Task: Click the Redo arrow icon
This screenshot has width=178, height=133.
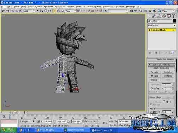Action: point(8,11)
